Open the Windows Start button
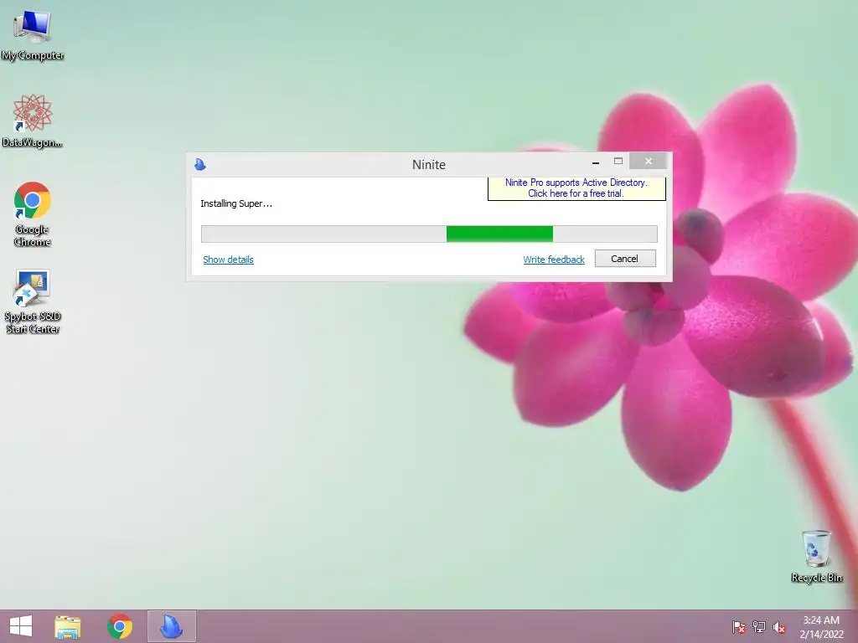858x643 pixels. click(x=21, y=626)
